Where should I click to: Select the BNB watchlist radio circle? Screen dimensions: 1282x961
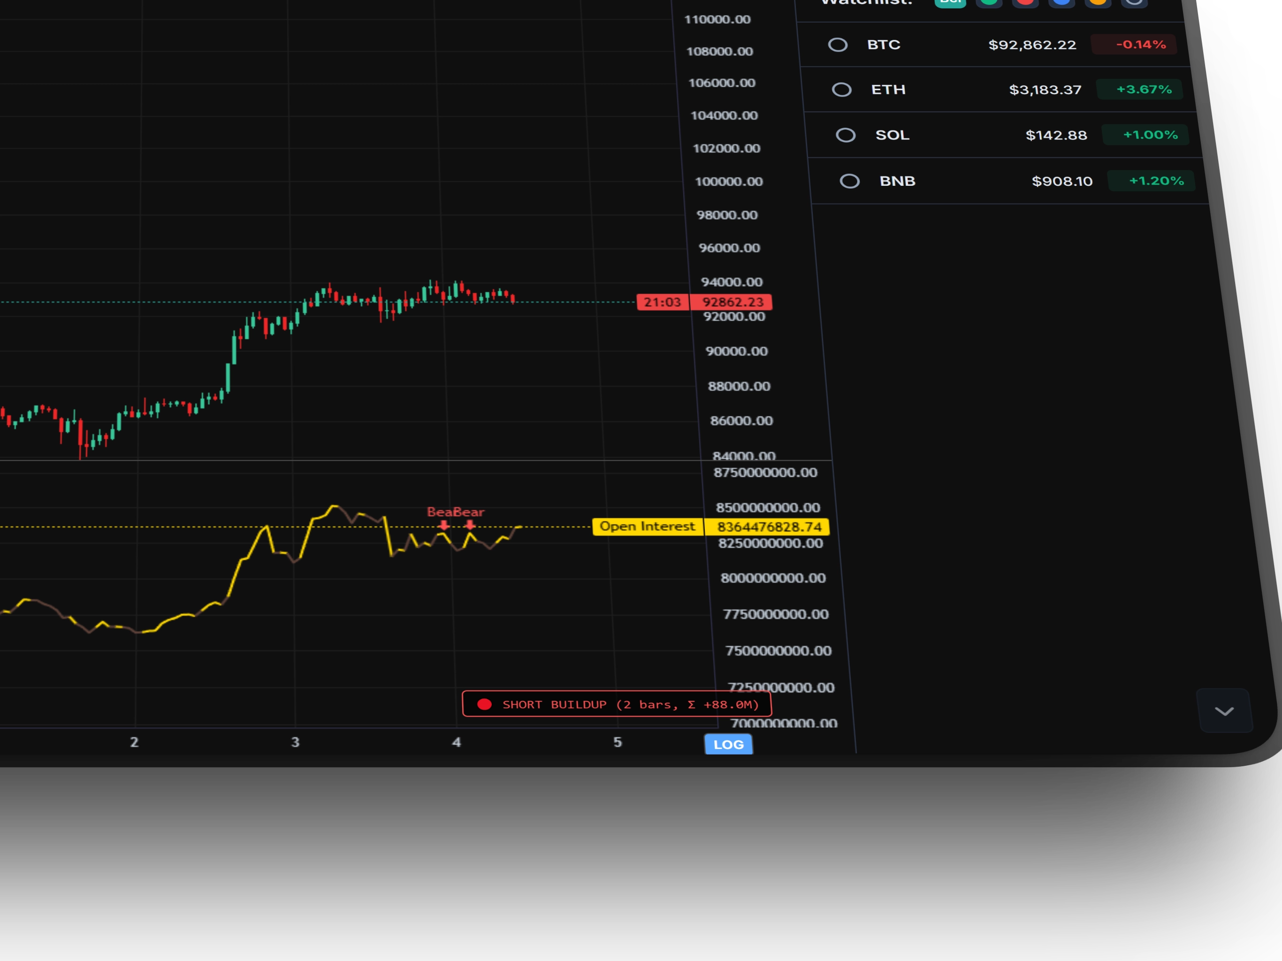pyautogui.click(x=850, y=182)
